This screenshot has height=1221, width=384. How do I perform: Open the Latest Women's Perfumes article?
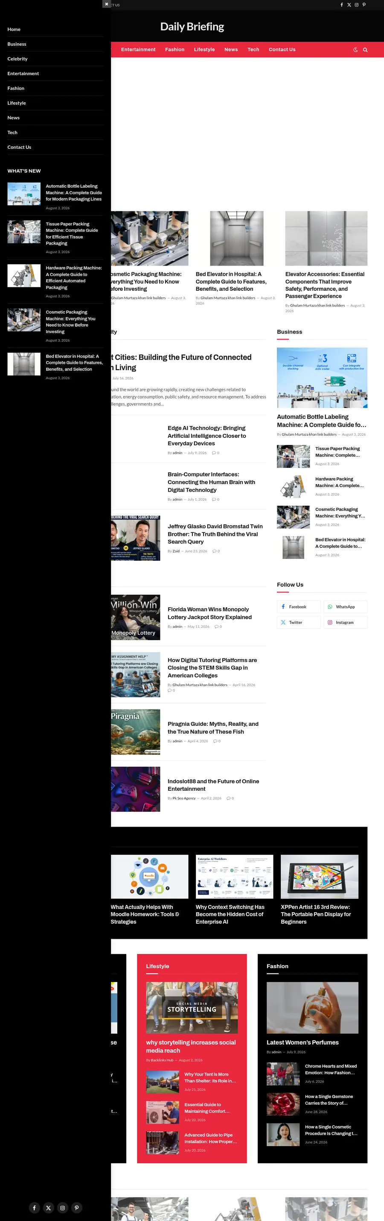(x=303, y=1042)
